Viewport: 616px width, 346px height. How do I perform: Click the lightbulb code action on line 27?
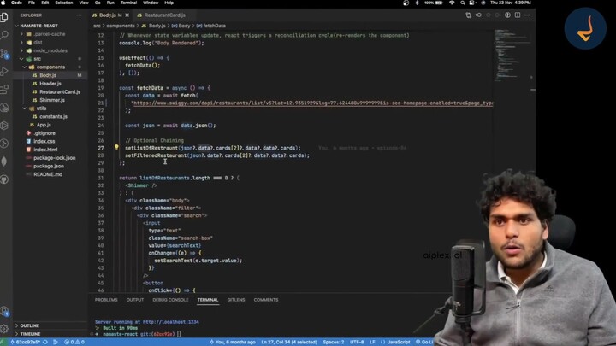click(x=116, y=148)
